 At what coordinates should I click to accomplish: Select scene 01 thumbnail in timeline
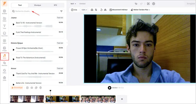tap(27, 99)
